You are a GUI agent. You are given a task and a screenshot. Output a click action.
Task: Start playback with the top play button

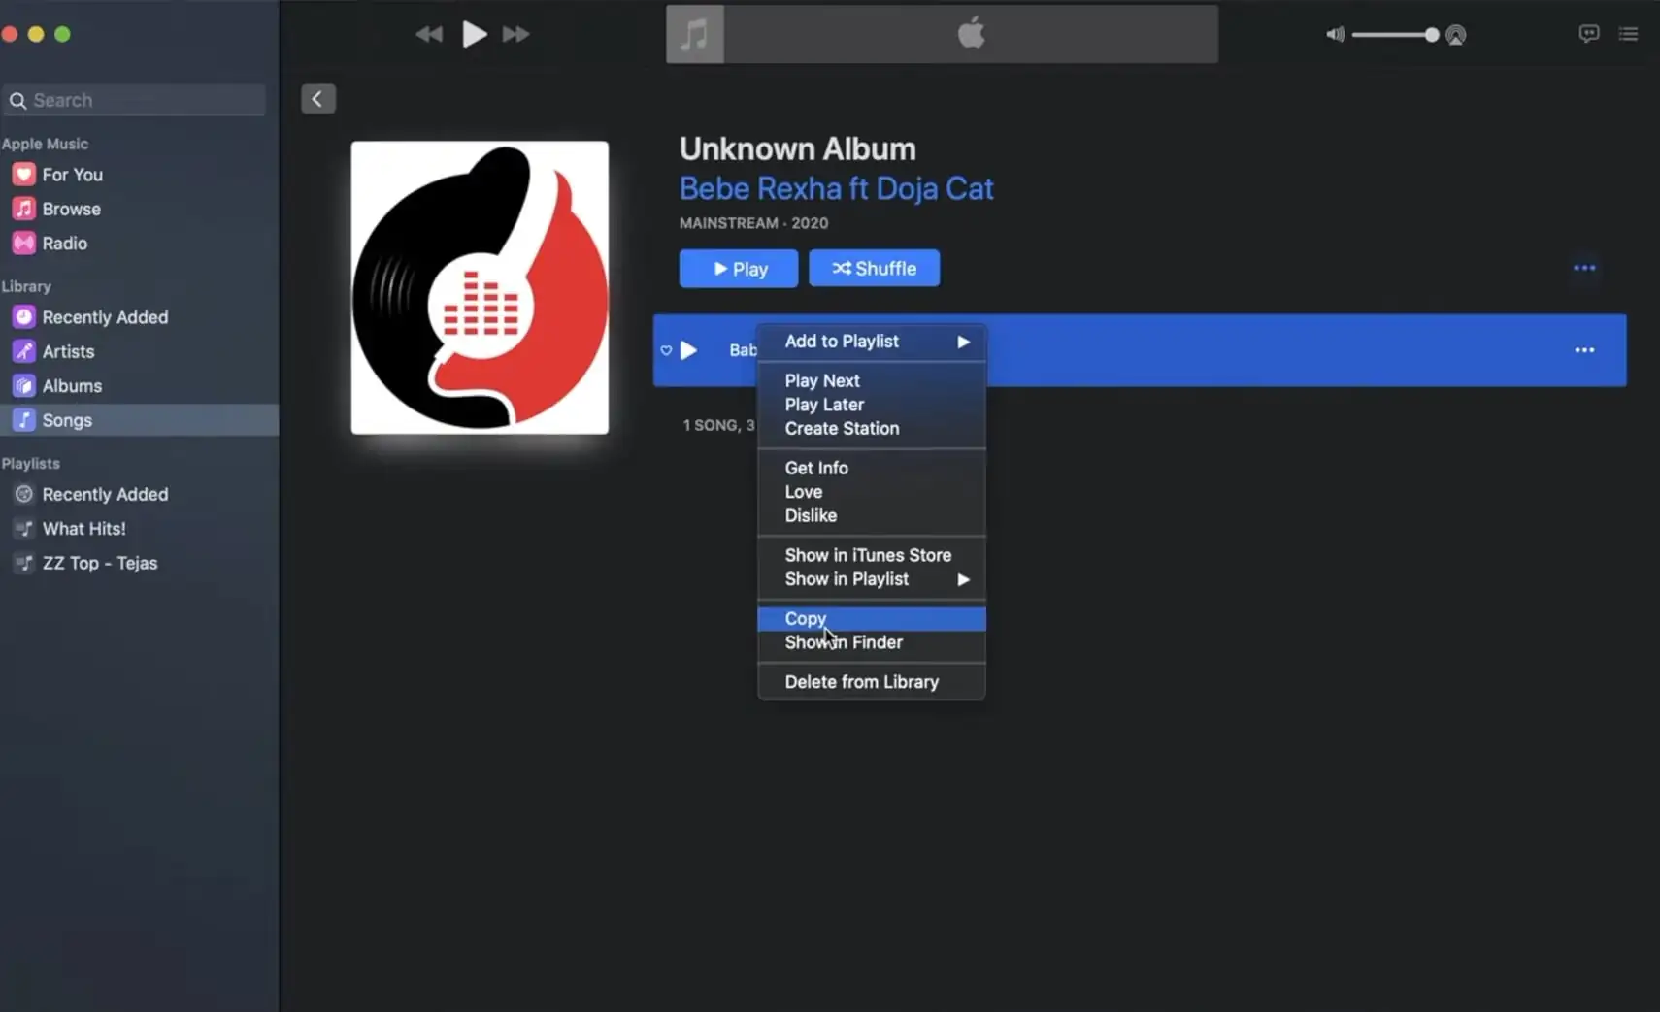tap(474, 34)
